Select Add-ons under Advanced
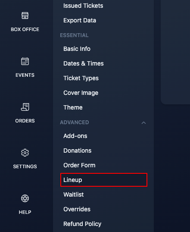Image resolution: width=190 pixels, height=232 pixels. coord(75,136)
